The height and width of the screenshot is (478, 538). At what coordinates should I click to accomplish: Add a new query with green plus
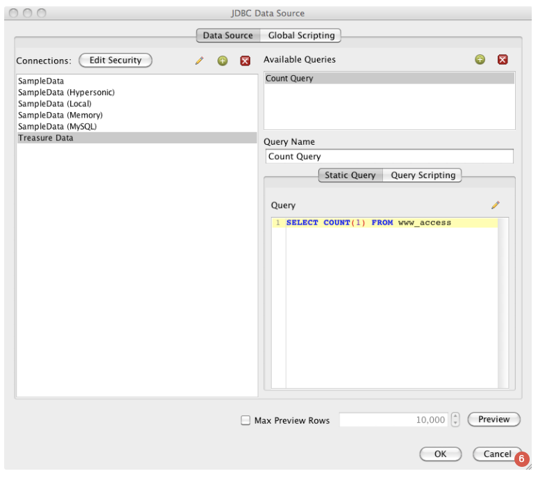pos(480,60)
